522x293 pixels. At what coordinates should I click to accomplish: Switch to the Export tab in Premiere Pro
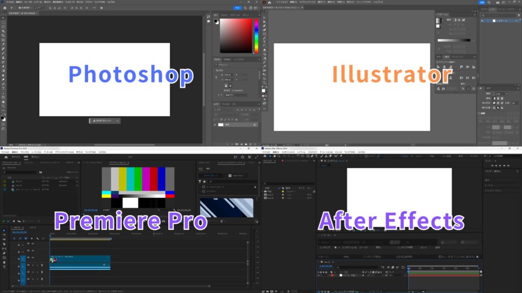(x=36, y=157)
